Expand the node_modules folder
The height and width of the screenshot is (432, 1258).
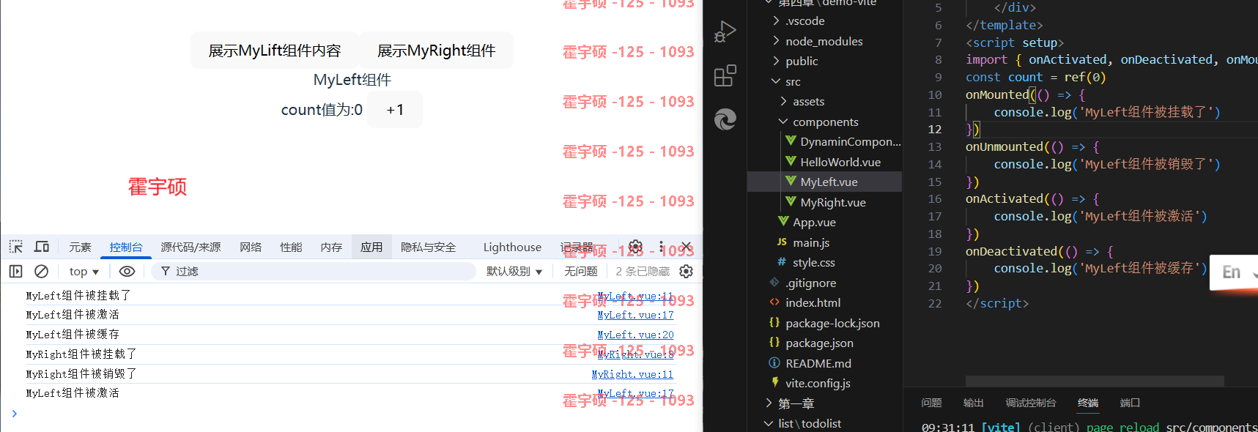pyautogui.click(x=825, y=41)
